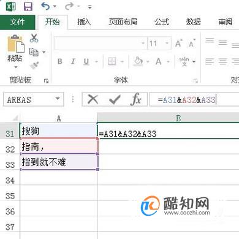Customize the Quick Access Toolbar
The image size is (239, 239).
click(89, 7)
